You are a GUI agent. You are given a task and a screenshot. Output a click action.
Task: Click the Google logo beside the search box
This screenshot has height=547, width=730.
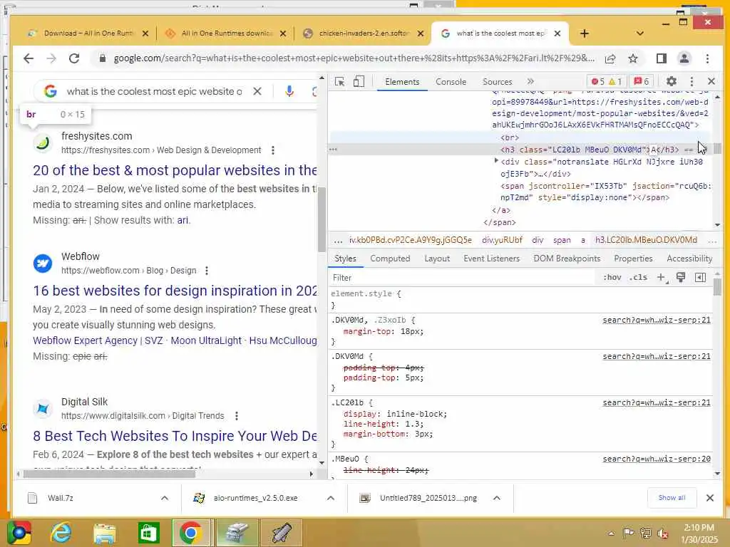[51, 91]
